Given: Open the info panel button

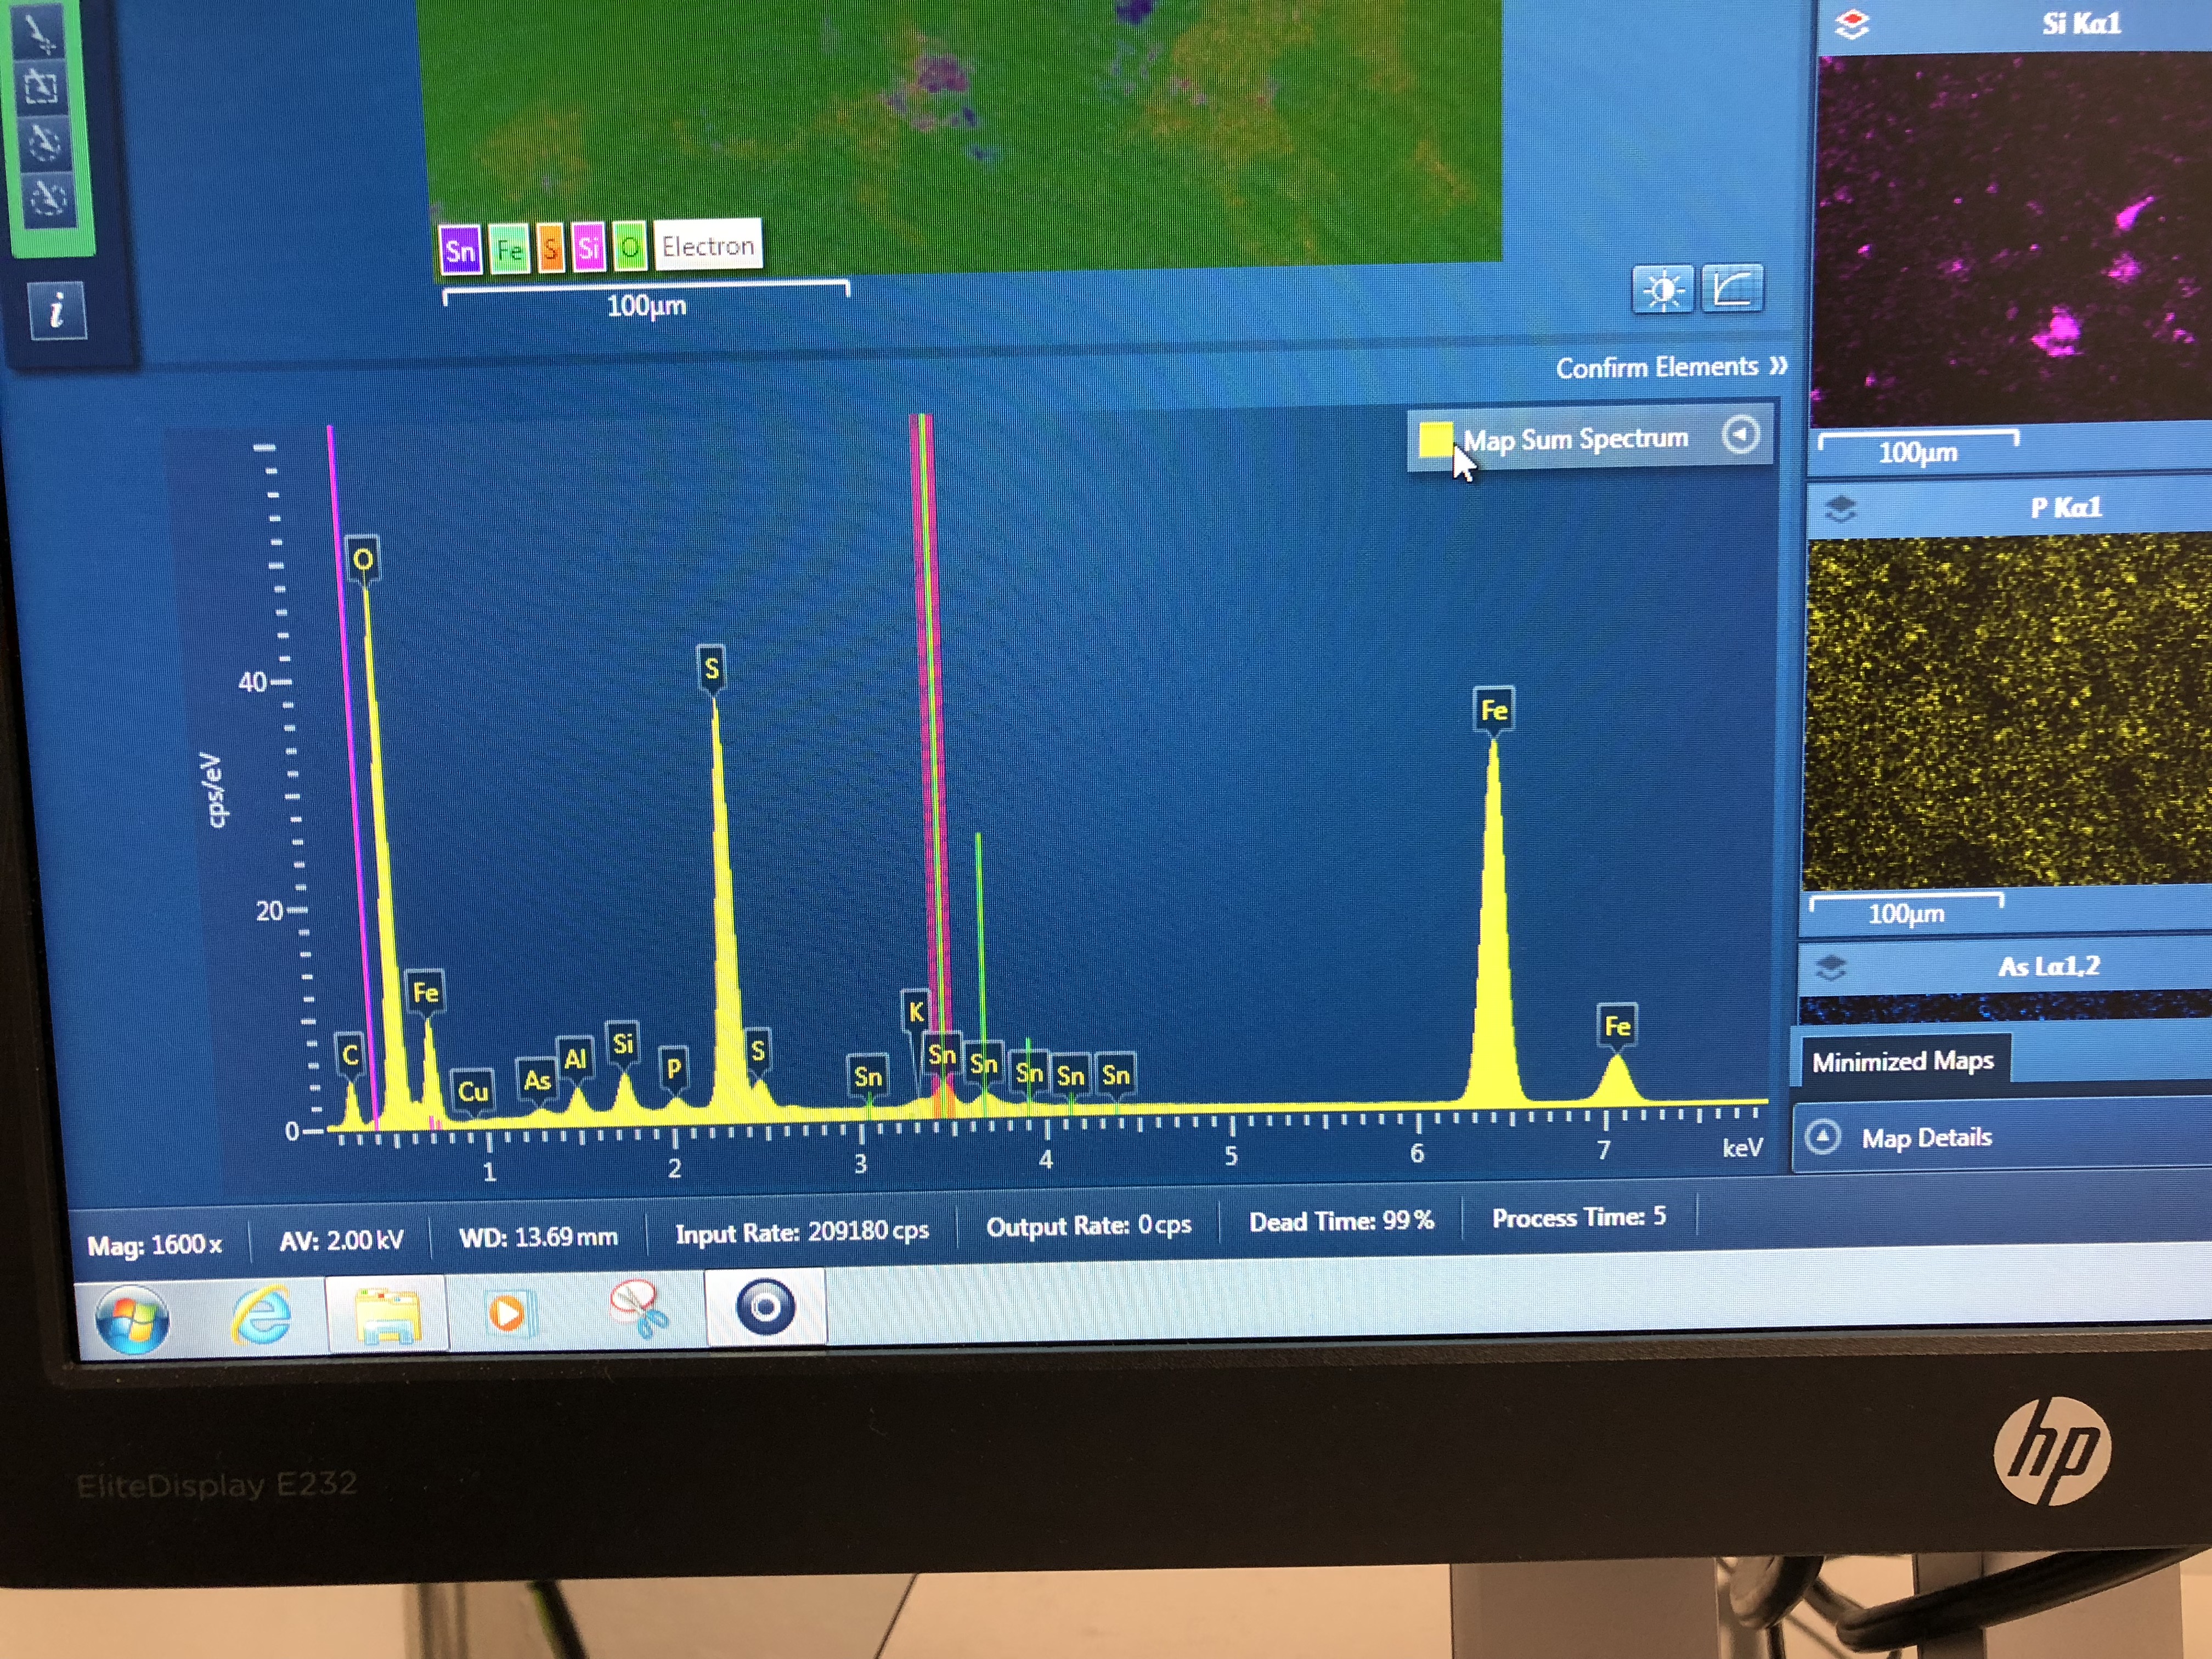Looking at the screenshot, I should click(x=57, y=311).
